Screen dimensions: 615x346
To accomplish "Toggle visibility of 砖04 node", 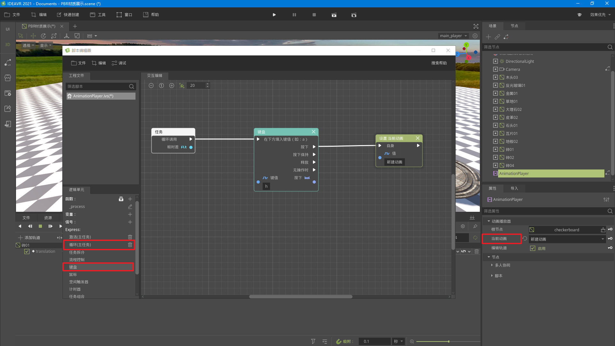I will click(496, 165).
